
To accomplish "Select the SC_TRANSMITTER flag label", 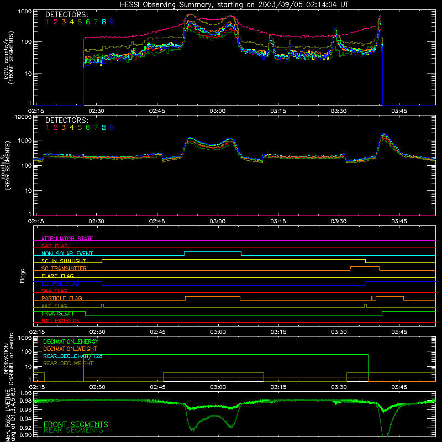I will point(64,269).
